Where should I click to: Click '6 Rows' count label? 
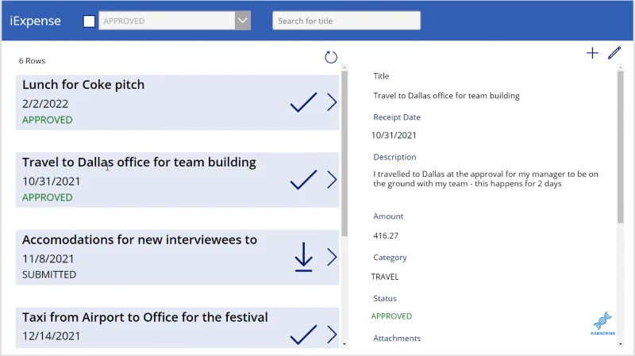click(x=32, y=61)
